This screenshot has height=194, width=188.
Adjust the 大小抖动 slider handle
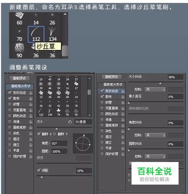point(160,83)
